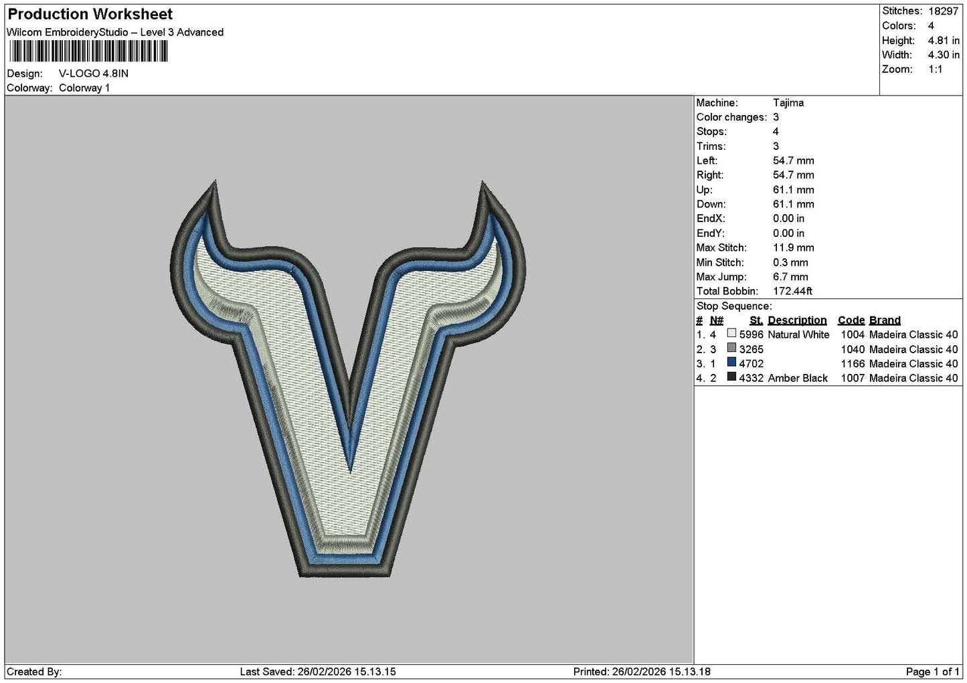Click the 'Right:' measurement label

[710, 175]
